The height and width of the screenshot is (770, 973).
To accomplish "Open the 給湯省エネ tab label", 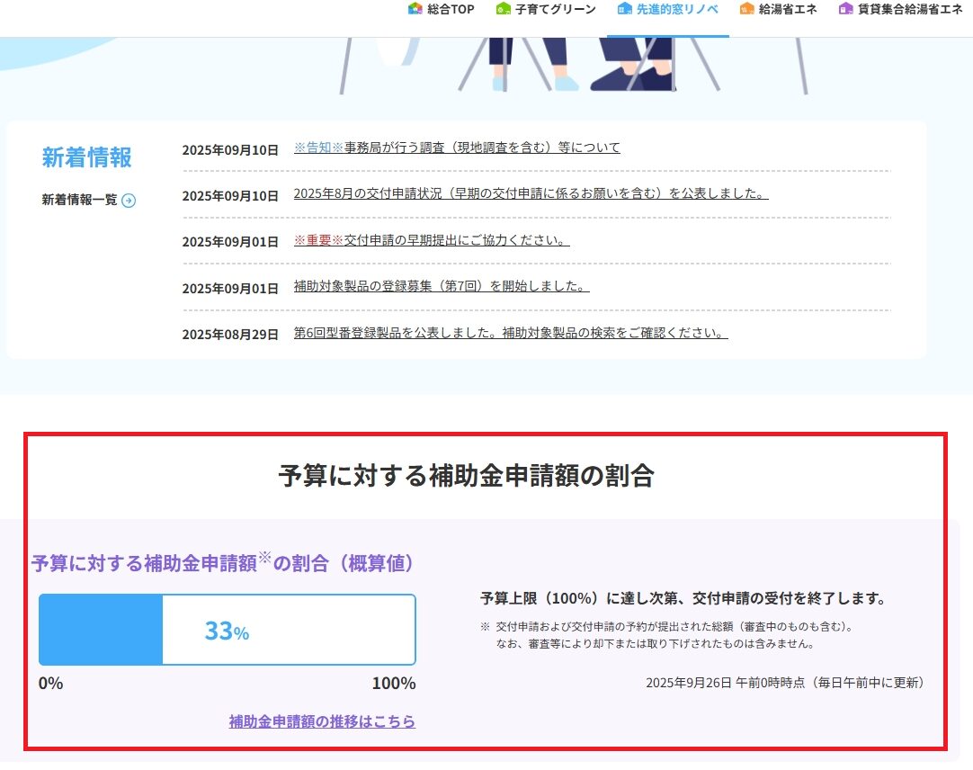I will (x=787, y=9).
